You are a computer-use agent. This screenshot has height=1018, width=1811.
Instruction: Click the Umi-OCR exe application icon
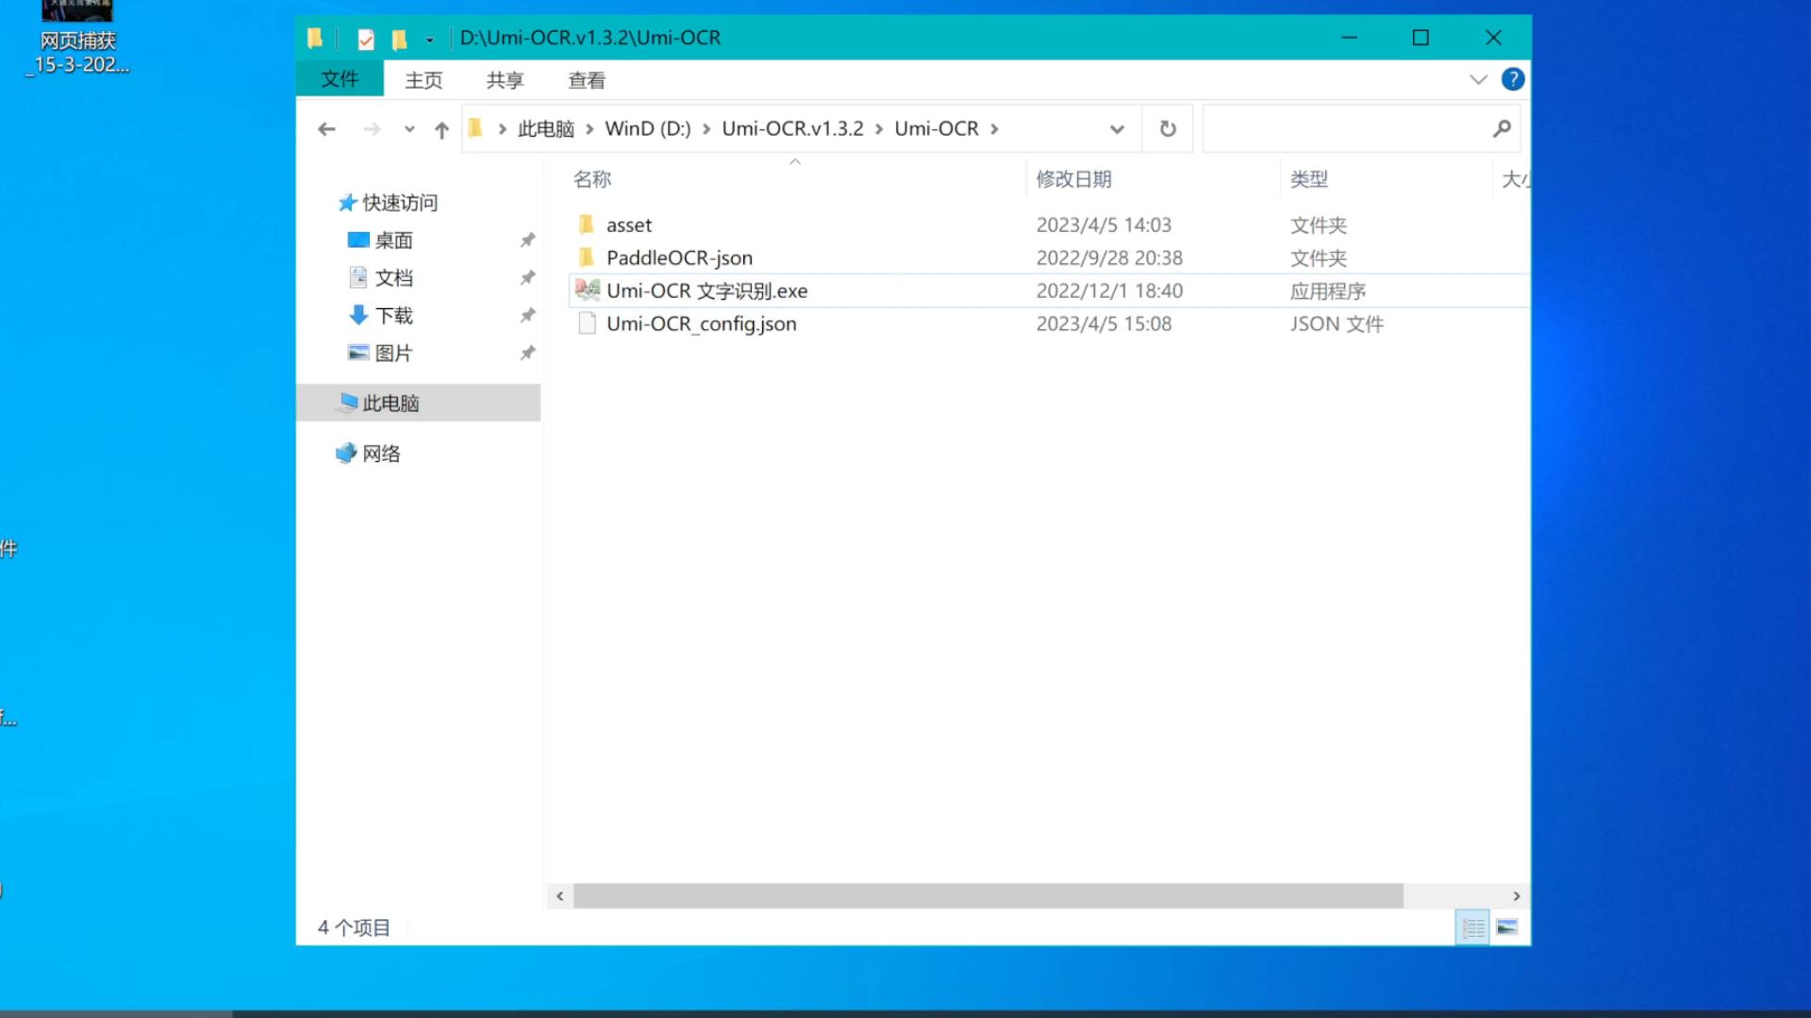point(587,290)
